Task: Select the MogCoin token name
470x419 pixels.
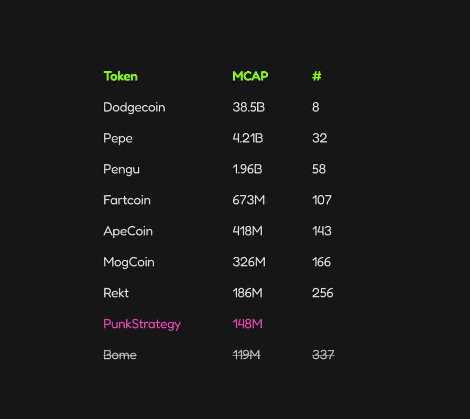Action: (x=129, y=262)
